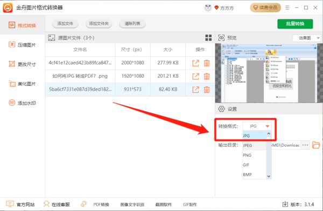Click the preview eye icon
Viewport: 323px width, 211px height.
point(221,38)
